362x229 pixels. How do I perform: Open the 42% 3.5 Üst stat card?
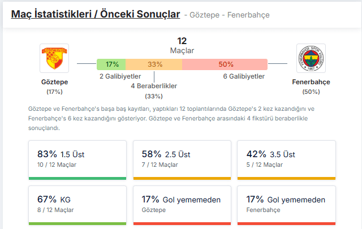[x=287, y=160]
